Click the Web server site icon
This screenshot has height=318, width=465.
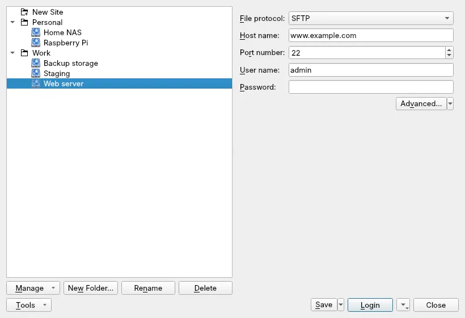pyautogui.click(x=36, y=83)
